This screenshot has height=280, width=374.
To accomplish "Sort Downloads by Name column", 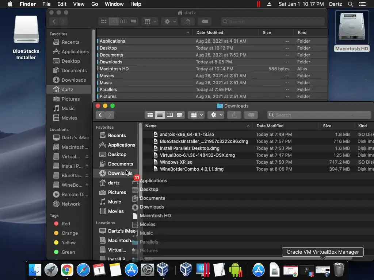I will click(198, 126).
